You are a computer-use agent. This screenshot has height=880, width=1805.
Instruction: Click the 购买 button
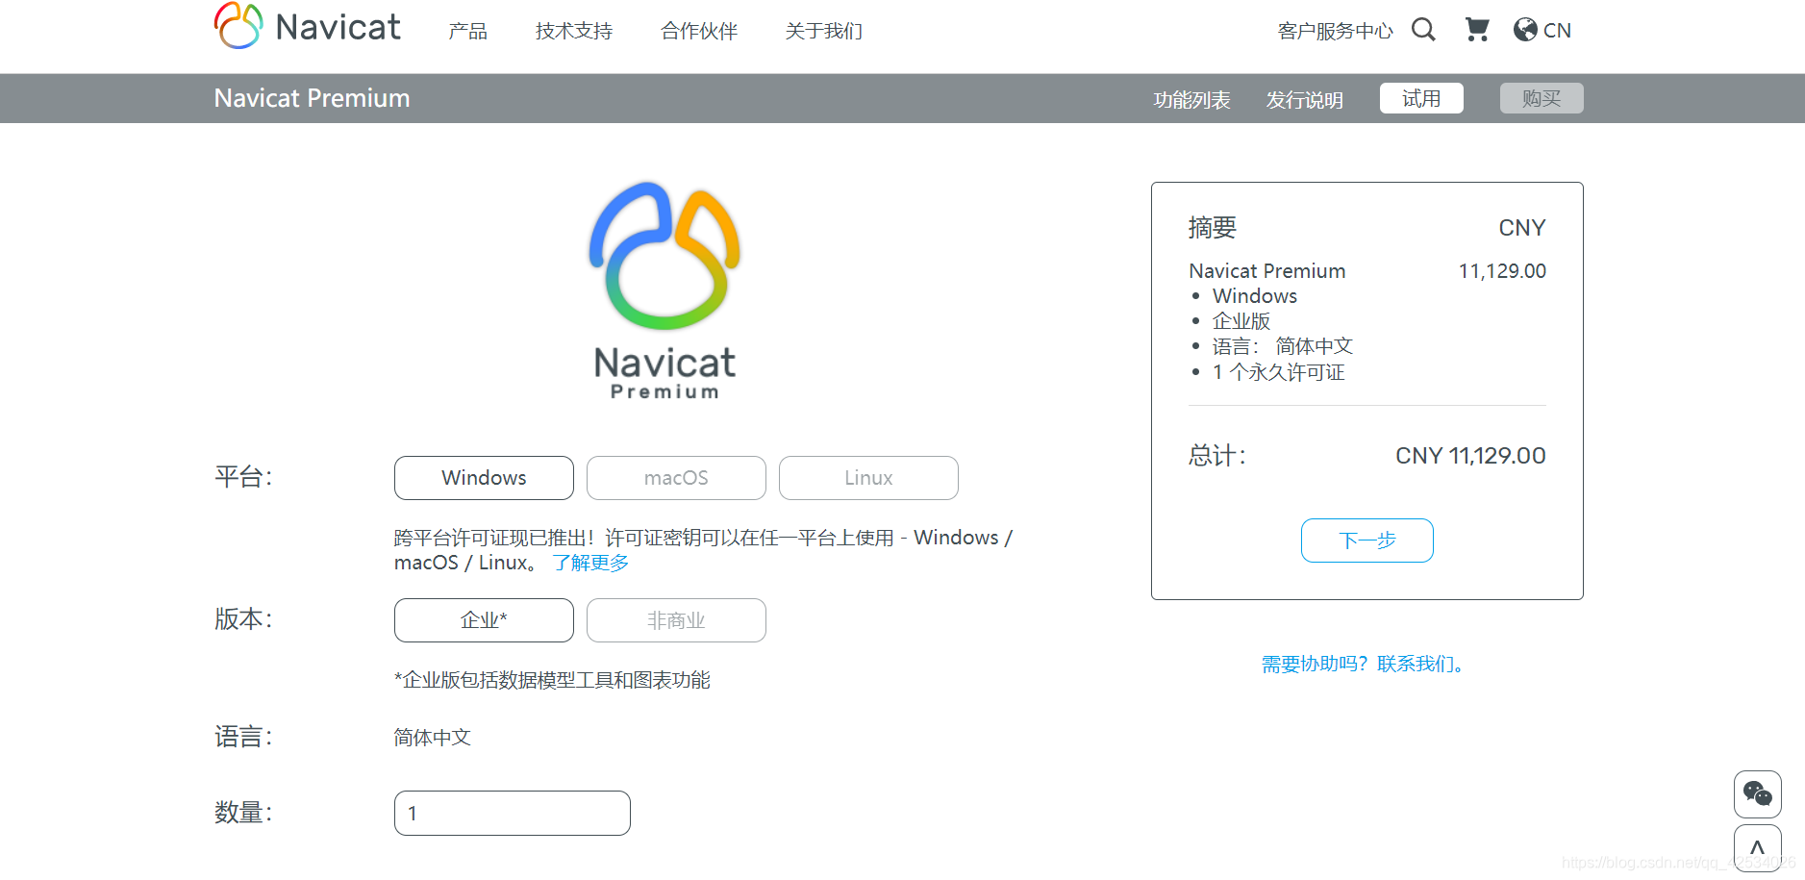click(x=1542, y=98)
